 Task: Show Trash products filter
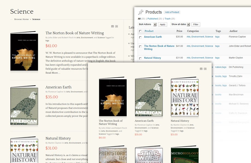168,19
